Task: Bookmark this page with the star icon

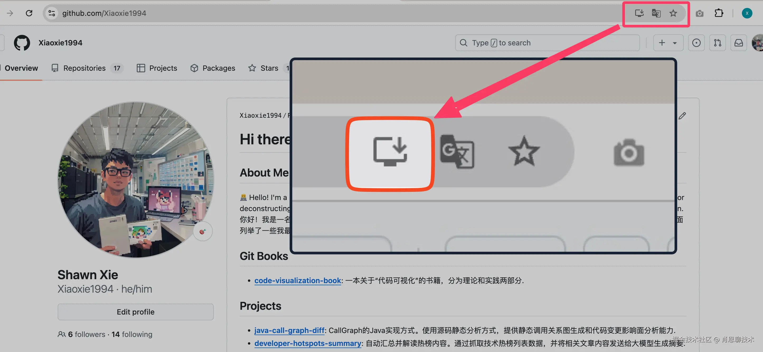Action: coord(673,13)
